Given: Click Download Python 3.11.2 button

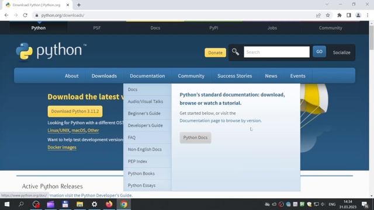Looking at the screenshot, I should click(75, 111).
